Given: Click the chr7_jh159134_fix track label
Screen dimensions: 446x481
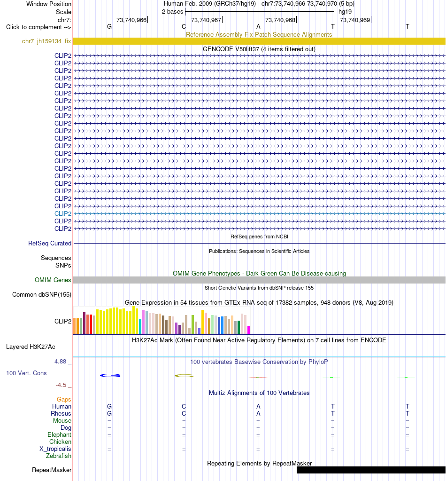Looking at the screenshot, I should pyautogui.click(x=46, y=41).
